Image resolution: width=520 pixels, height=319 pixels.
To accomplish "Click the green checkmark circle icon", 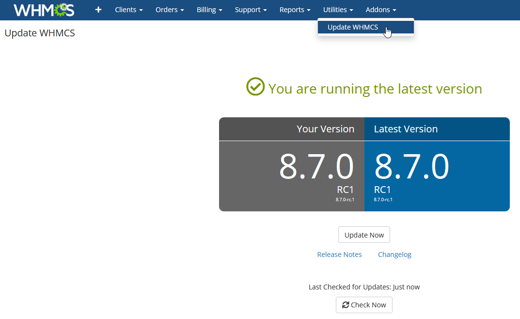I will click(255, 87).
